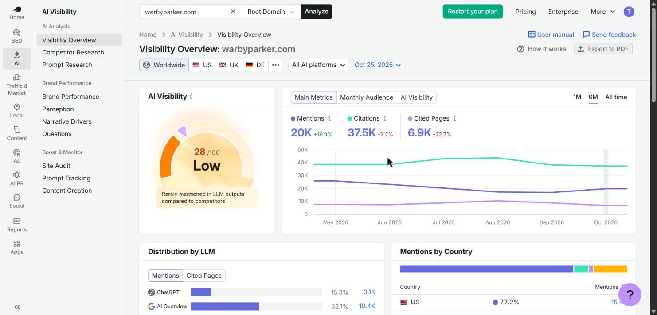Open the help question-mark bubble
This screenshot has width=657, height=315.
[630, 295]
